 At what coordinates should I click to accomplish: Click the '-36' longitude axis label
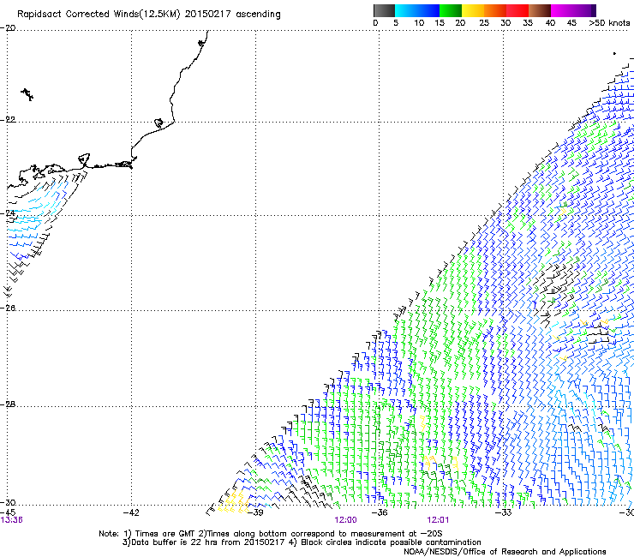click(x=380, y=513)
